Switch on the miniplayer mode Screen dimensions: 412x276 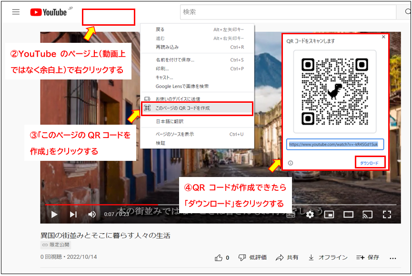click(x=329, y=215)
